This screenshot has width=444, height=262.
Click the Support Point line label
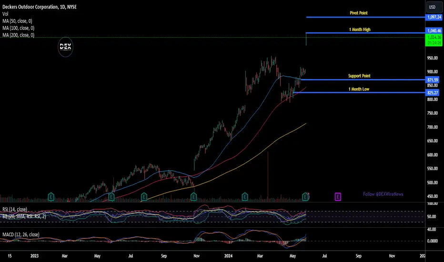359,76
